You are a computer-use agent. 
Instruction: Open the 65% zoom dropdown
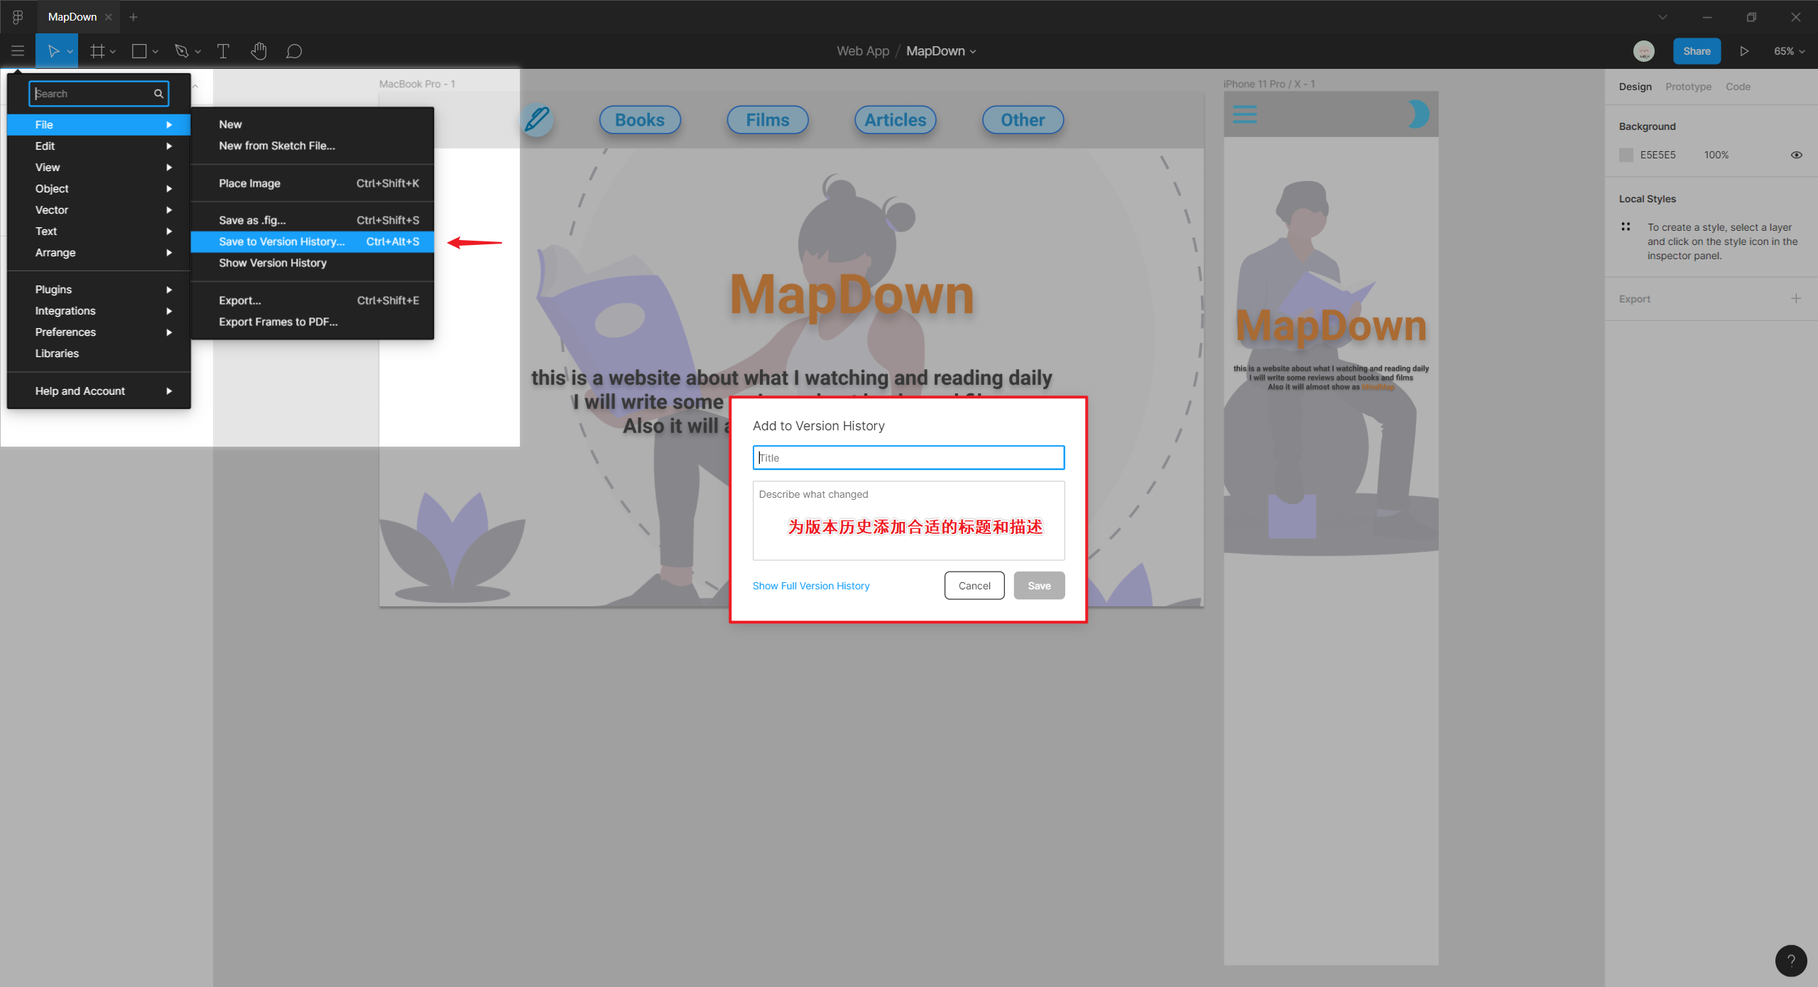click(1788, 51)
